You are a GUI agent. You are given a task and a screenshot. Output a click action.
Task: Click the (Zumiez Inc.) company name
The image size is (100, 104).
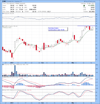(x=10, y=2)
